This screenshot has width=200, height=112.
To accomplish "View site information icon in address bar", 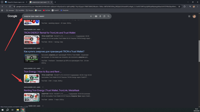I will (14, 7).
